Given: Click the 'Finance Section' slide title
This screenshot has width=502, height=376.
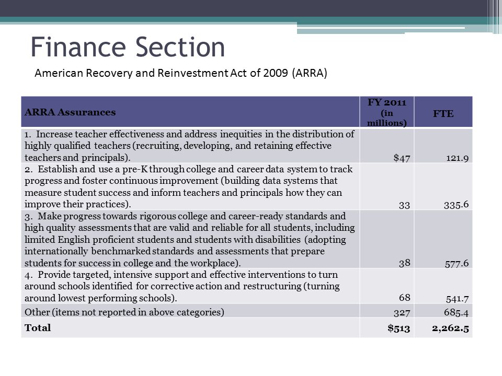Looking at the screenshot, I should coord(128,47).
